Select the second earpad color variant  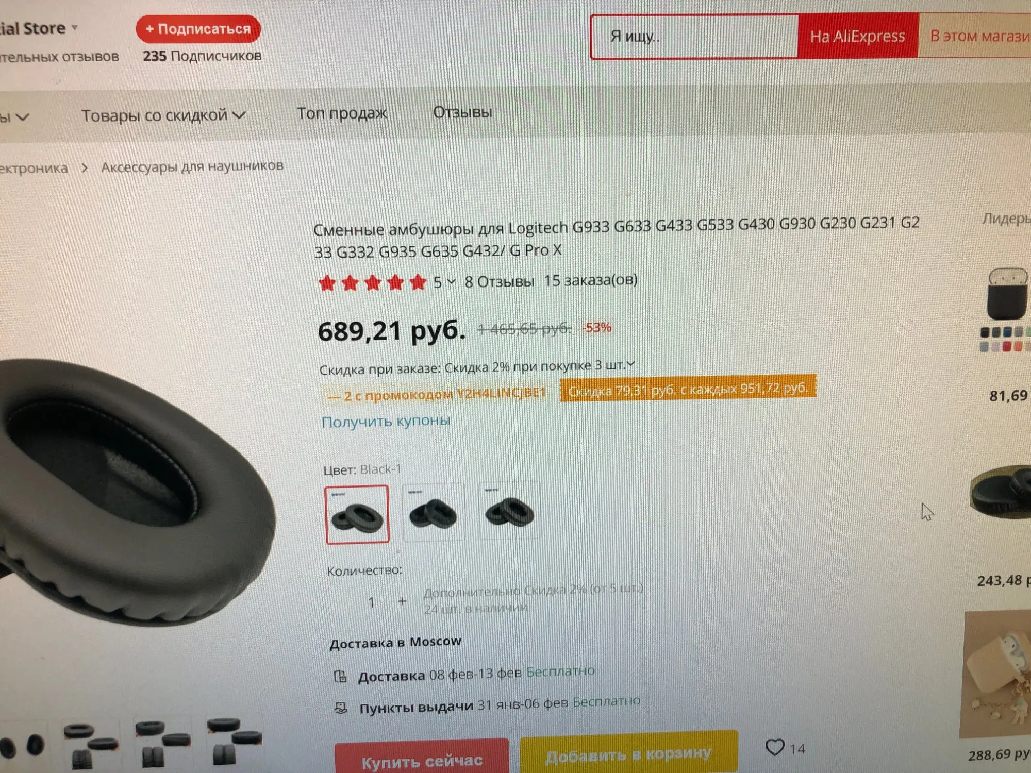point(433,512)
